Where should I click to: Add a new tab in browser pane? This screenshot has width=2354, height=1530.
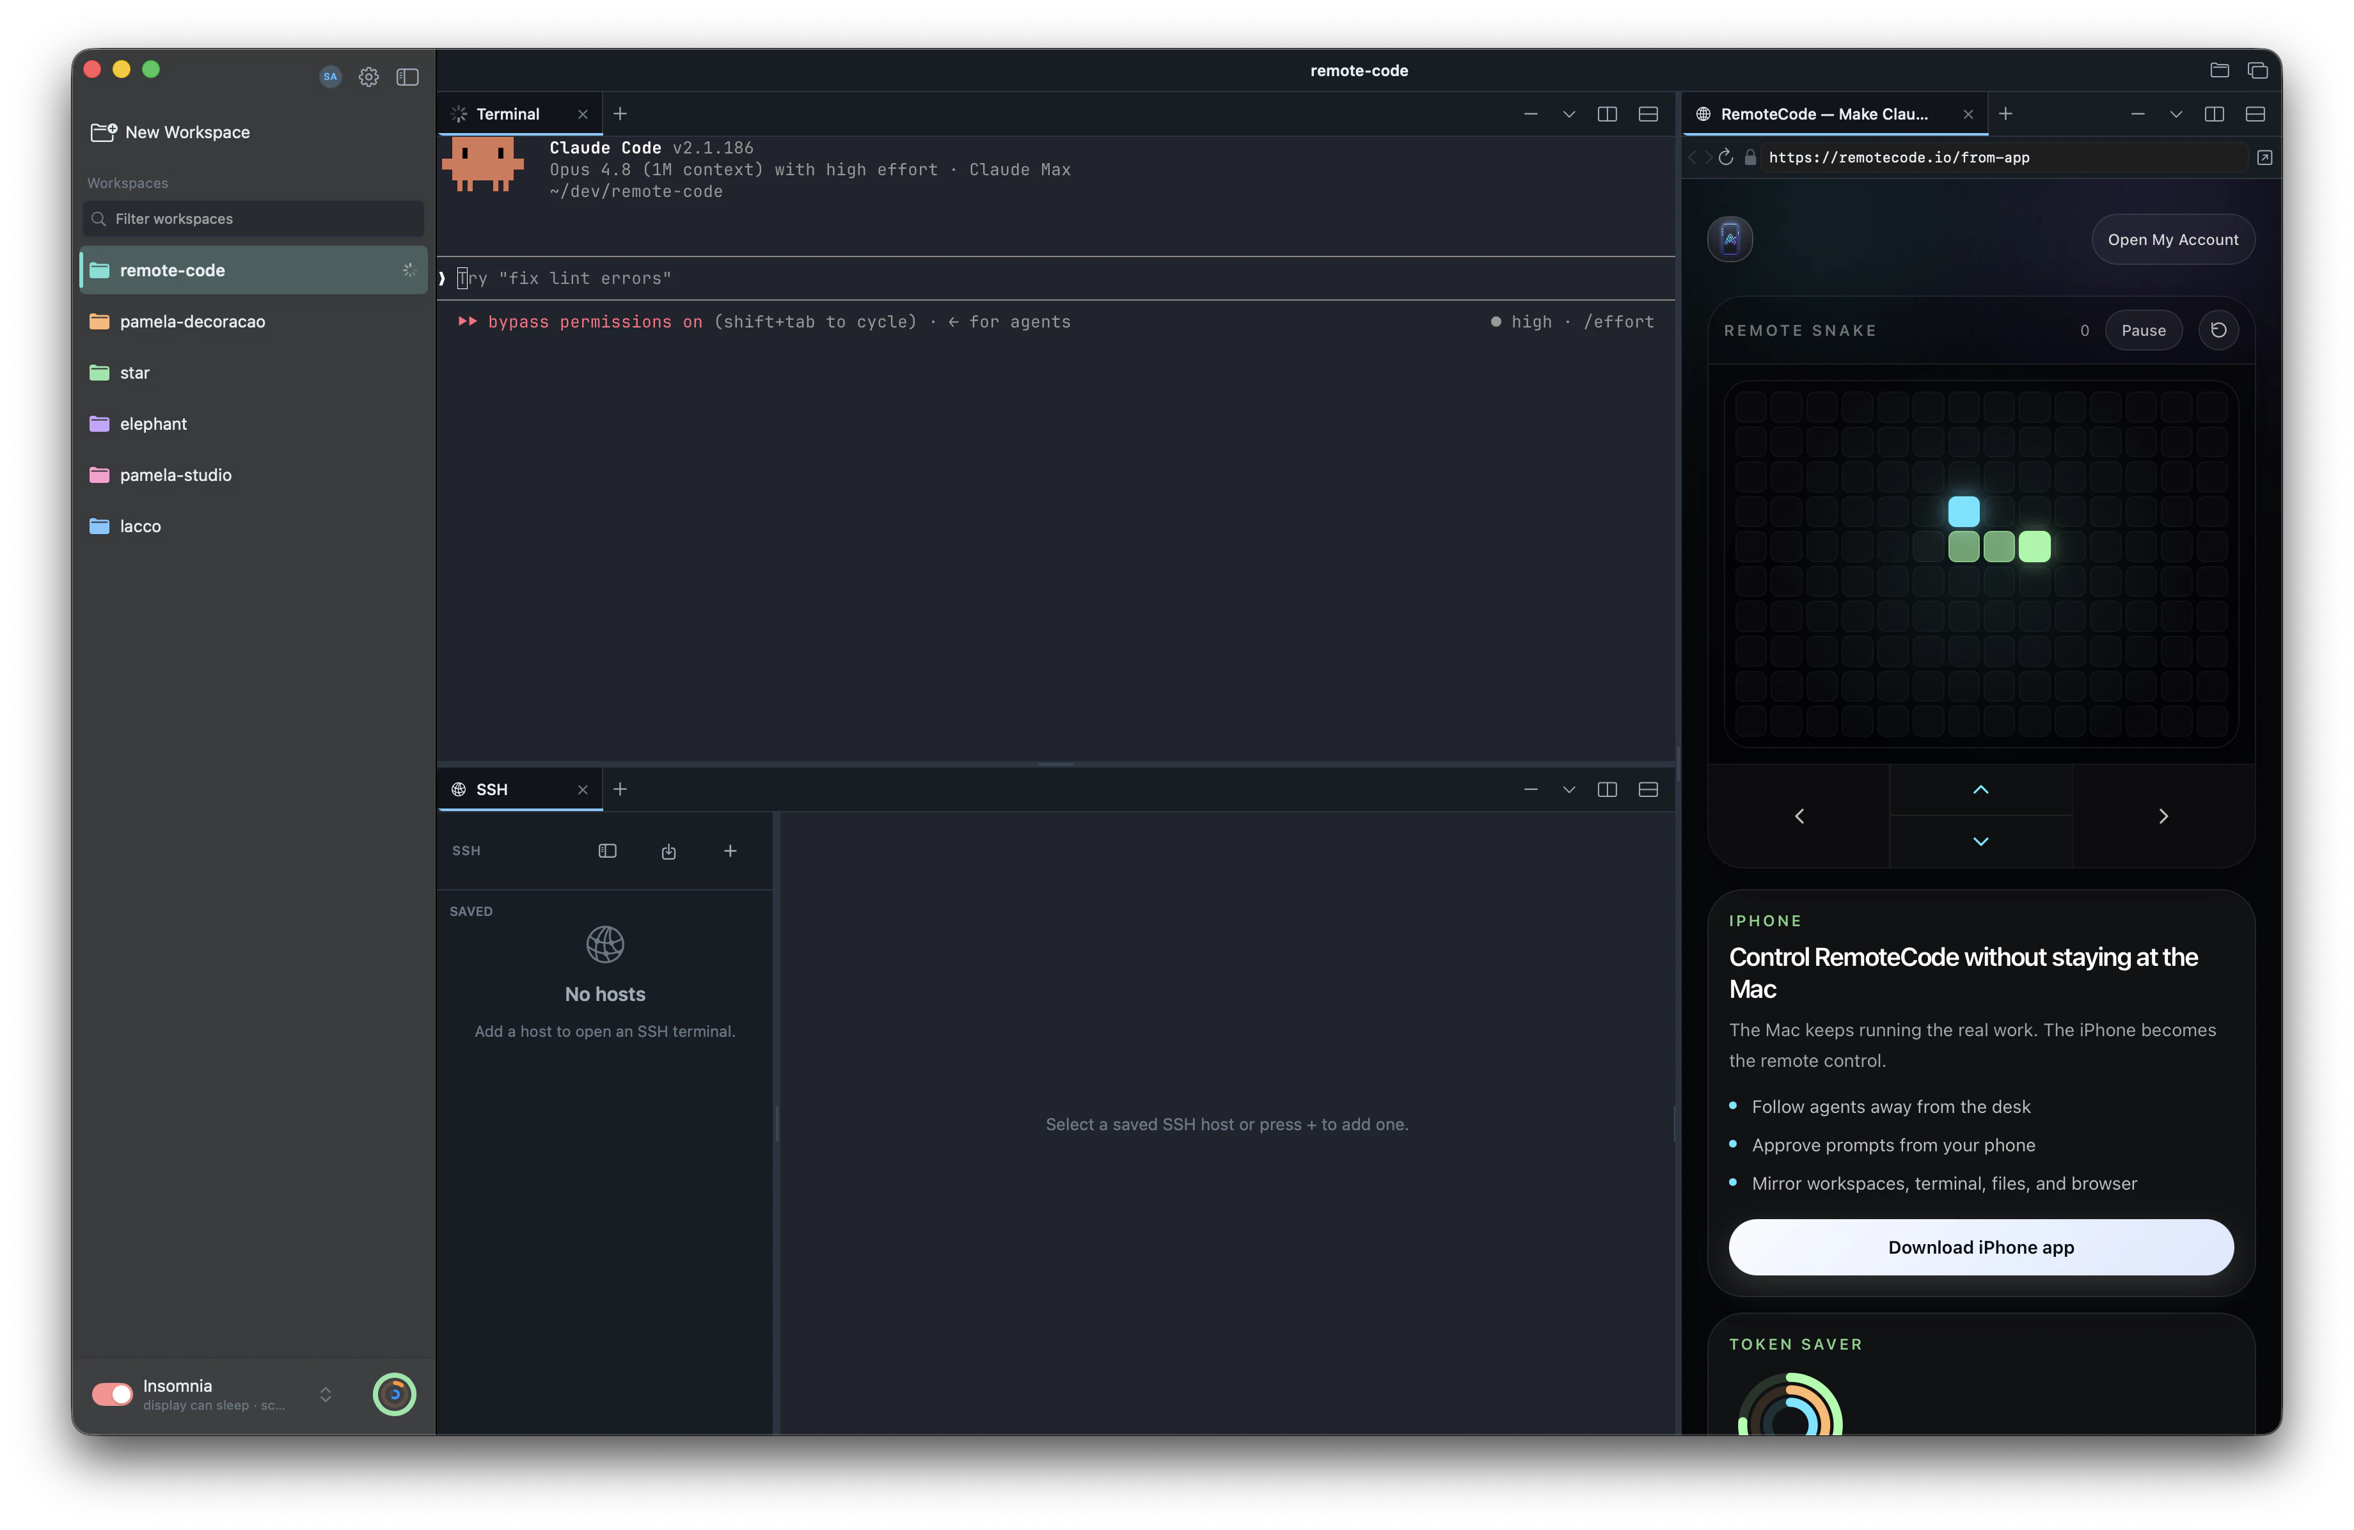pos(2005,114)
